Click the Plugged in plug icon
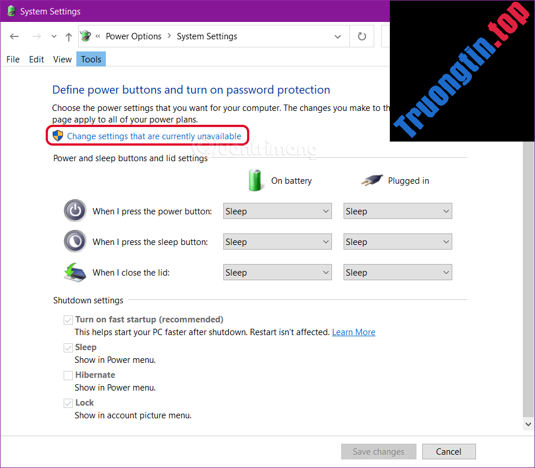The image size is (535, 468). click(372, 179)
